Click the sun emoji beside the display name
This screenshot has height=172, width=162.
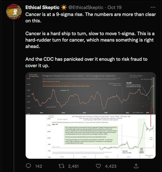tap(64, 6)
